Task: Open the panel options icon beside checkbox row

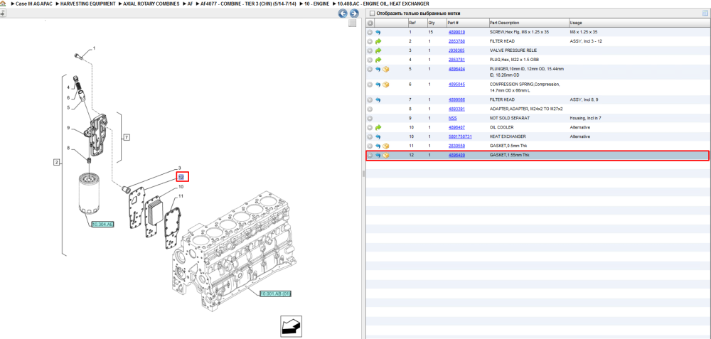Action: 705,13
